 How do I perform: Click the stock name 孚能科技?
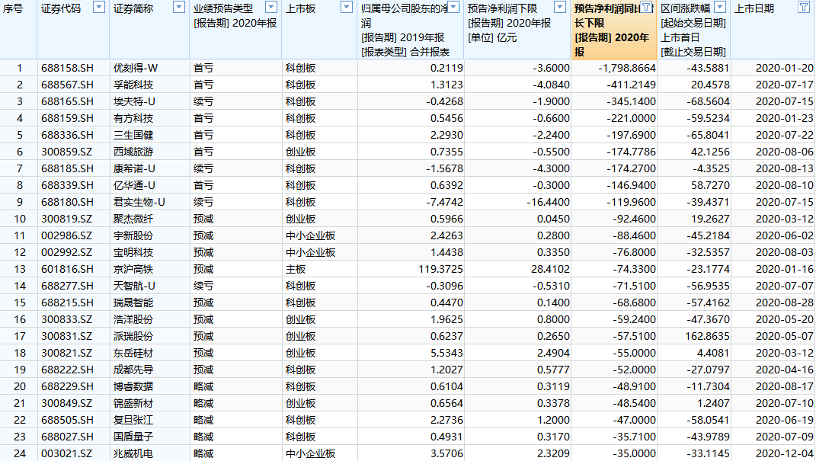click(133, 85)
